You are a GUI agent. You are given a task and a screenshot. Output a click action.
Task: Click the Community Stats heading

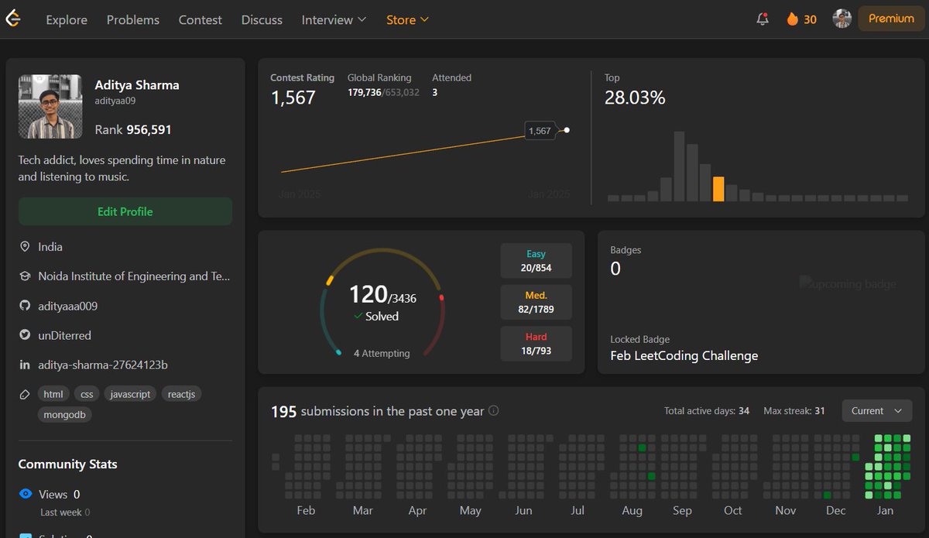(x=68, y=464)
